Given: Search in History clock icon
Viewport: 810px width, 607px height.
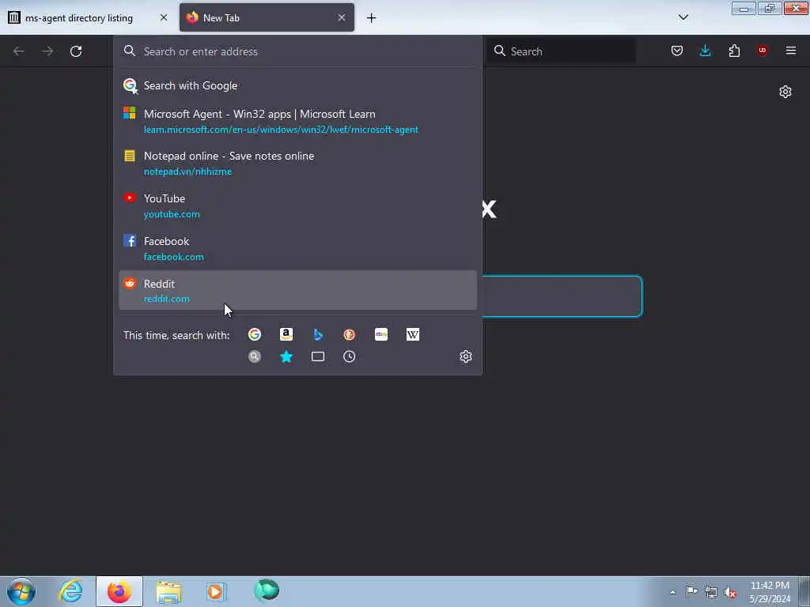Looking at the screenshot, I should tap(349, 356).
